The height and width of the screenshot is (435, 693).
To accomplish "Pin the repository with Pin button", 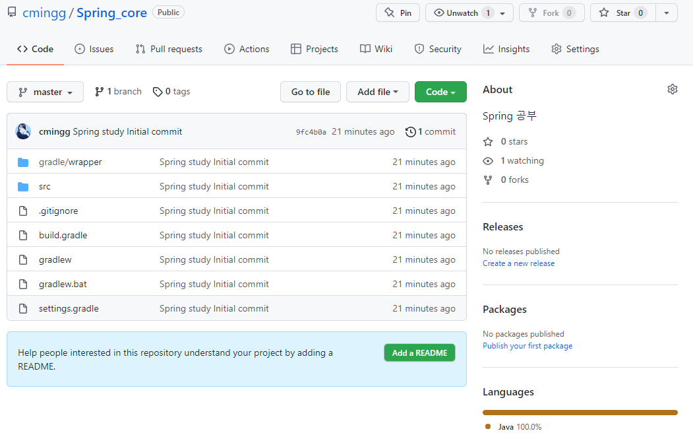I will click(398, 13).
